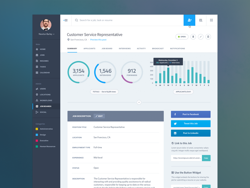Image resolution: width=250 pixels, height=188 pixels.
Task: Toggle the Administrative category checkbox
Action: click(37, 129)
